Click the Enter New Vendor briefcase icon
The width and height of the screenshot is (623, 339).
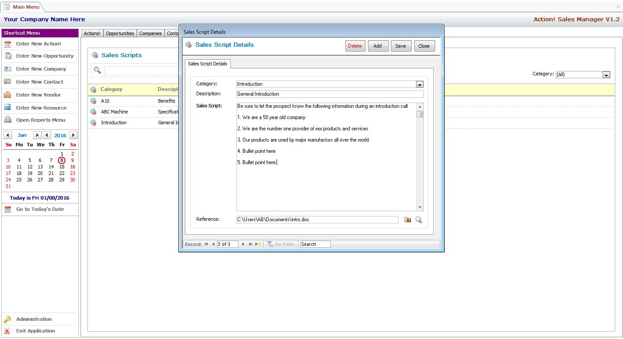(8, 95)
